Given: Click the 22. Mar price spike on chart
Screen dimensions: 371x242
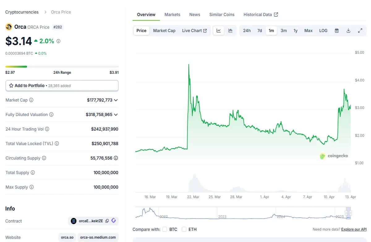Looking at the screenshot, I should pyautogui.click(x=189, y=65).
